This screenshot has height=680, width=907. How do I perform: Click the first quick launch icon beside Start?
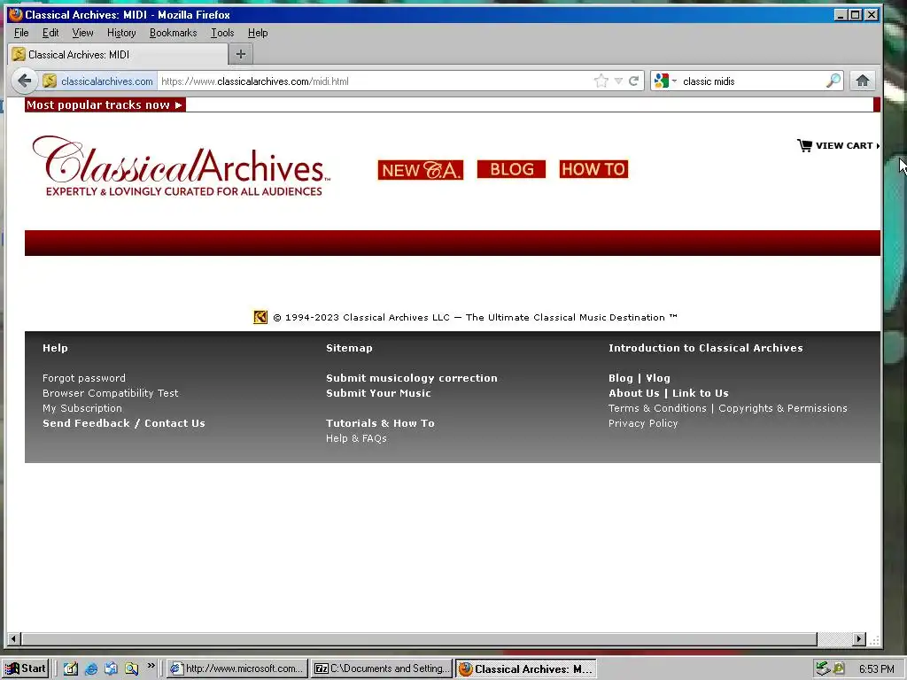pyautogui.click(x=71, y=668)
